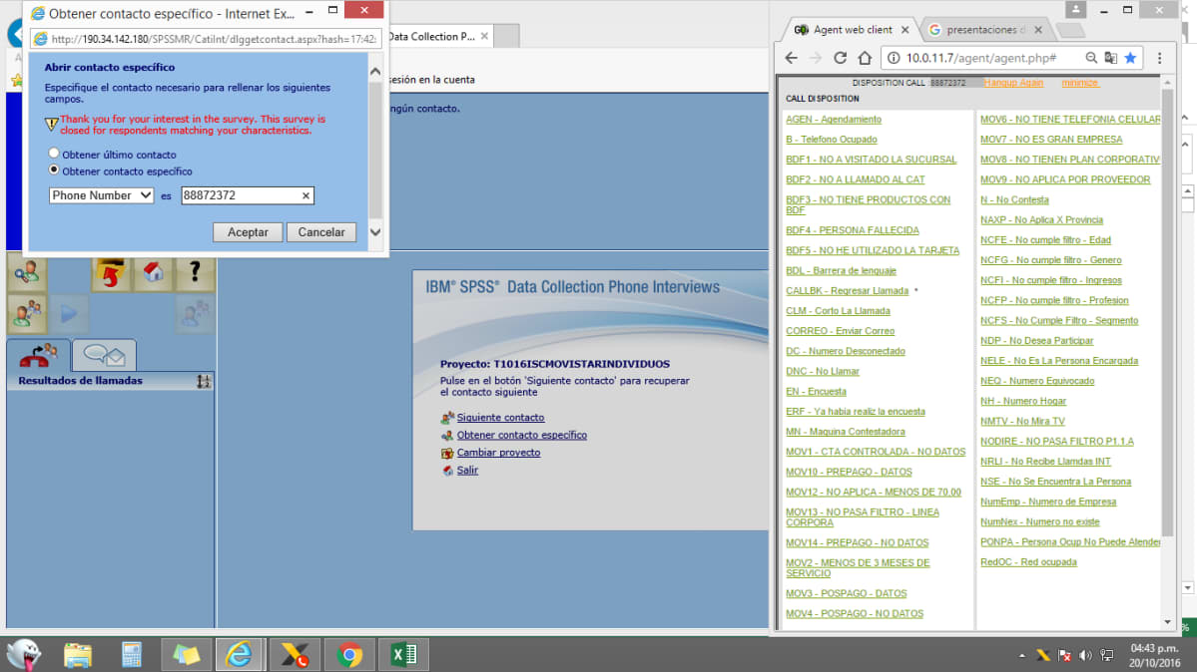Switch to Internet Explorer in taskbar

pos(240,654)
